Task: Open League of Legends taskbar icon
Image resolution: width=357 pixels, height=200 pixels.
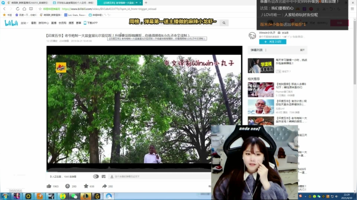Action: [86, 196]
